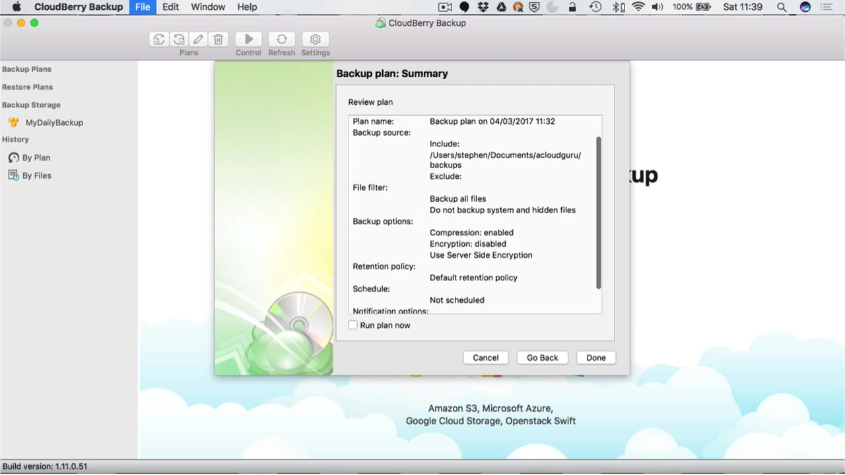
Task: Enable the Run plan now checkbox
Action: click(x=353, y=325)
